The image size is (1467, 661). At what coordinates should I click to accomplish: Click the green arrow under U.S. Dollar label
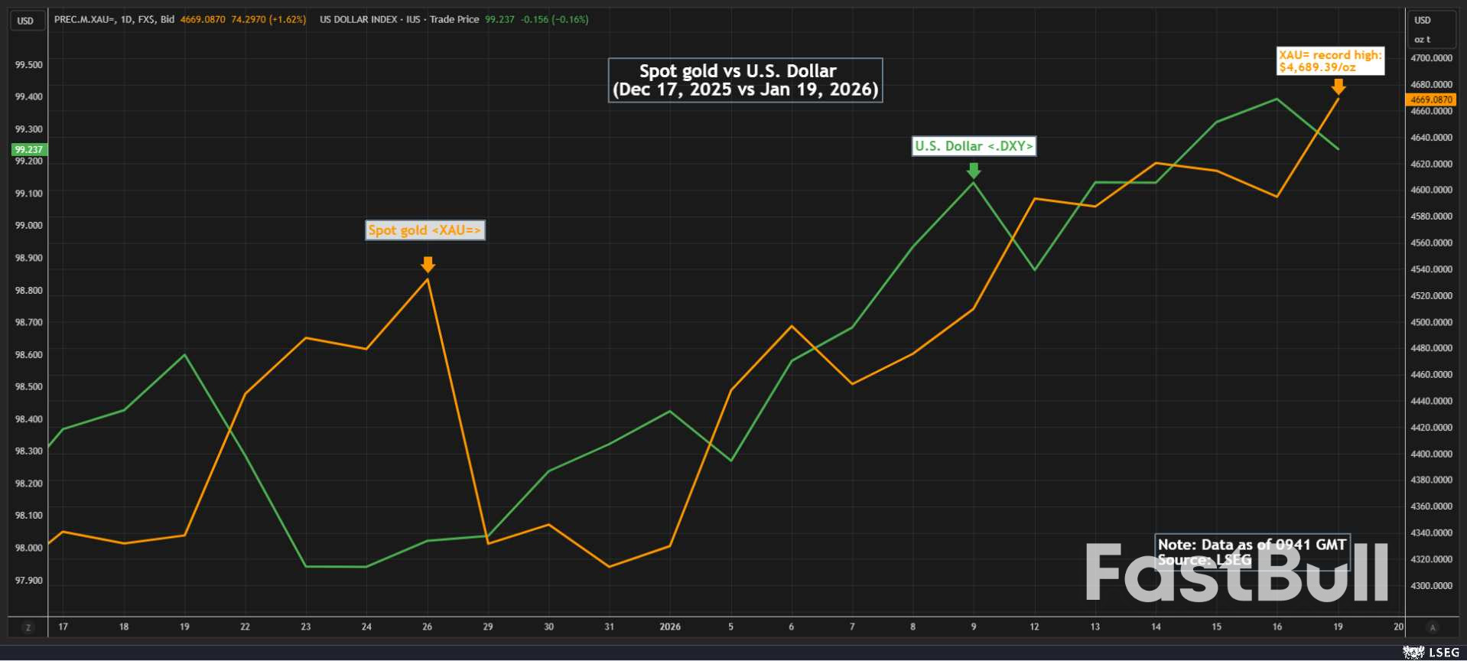[x=974, y=170]
